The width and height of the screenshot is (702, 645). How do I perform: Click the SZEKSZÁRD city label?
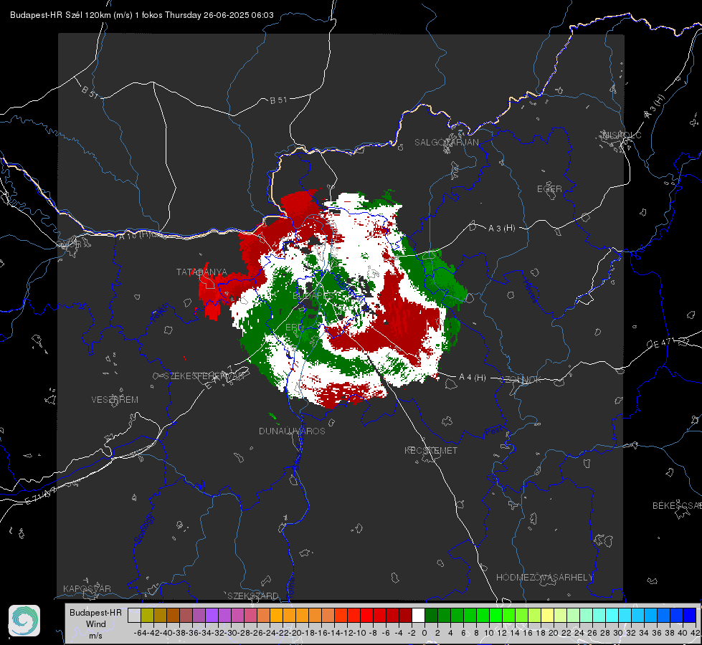click(253, 596)
